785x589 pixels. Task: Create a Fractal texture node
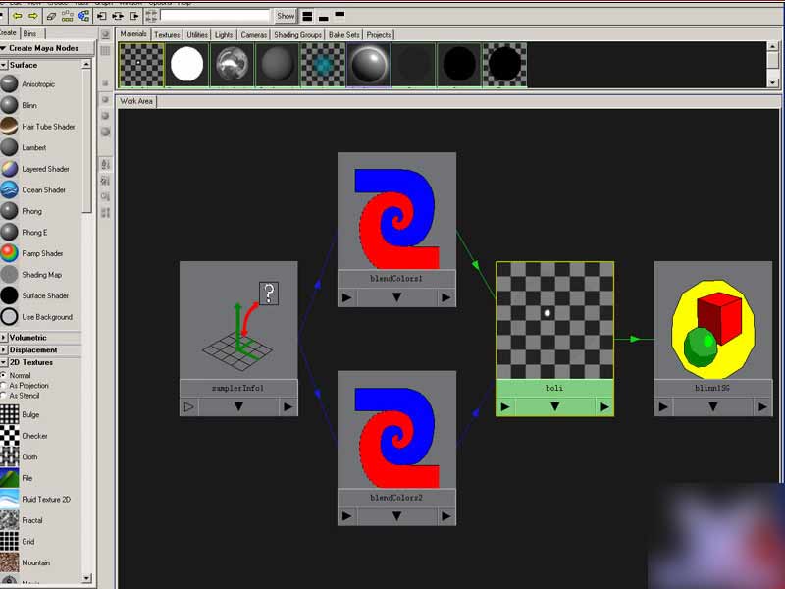click(22, 520)
